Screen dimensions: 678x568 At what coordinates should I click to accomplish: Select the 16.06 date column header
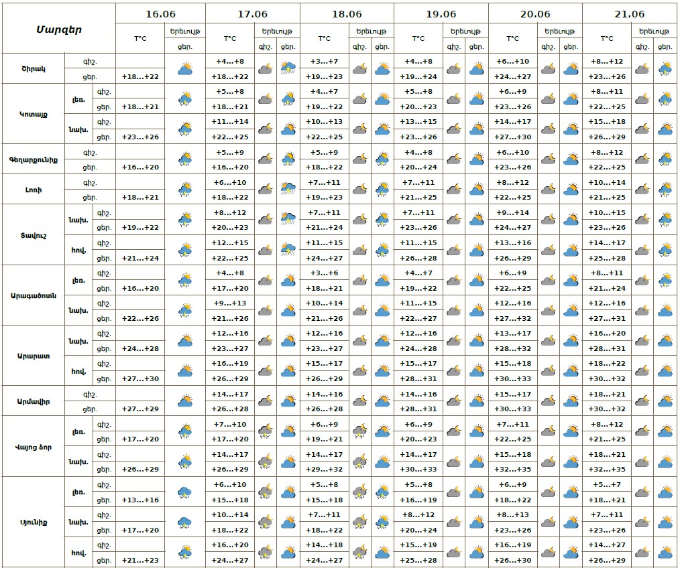pyautogui.click(x=160, y=13)
